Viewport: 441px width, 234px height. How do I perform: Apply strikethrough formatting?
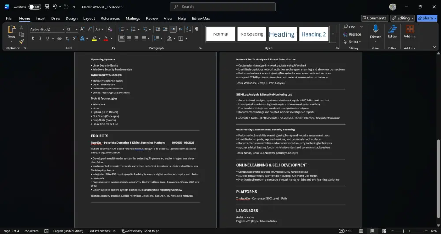coord(60,38)
